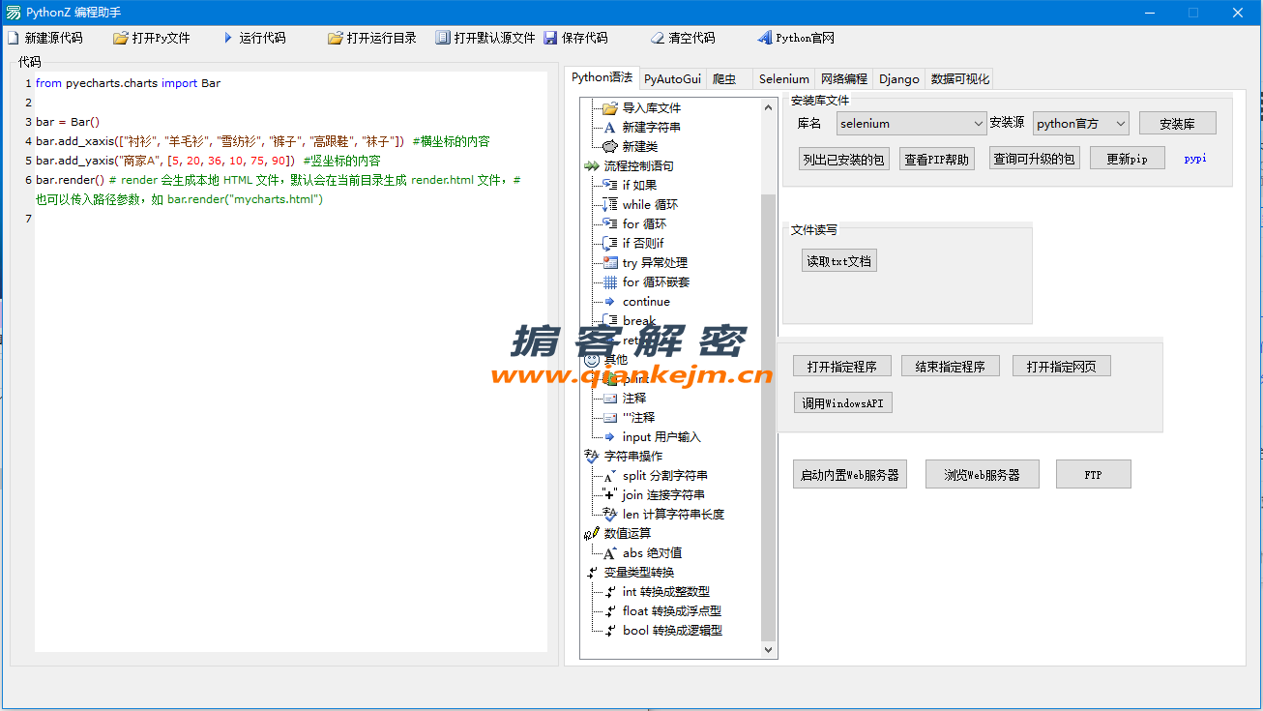Switch to the Selenium tab

pos(783,79)
